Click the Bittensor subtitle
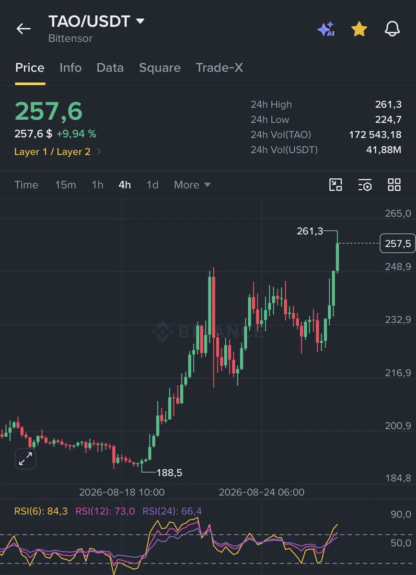The height and width of the screenshot is (575, 416). coord(70,38)
